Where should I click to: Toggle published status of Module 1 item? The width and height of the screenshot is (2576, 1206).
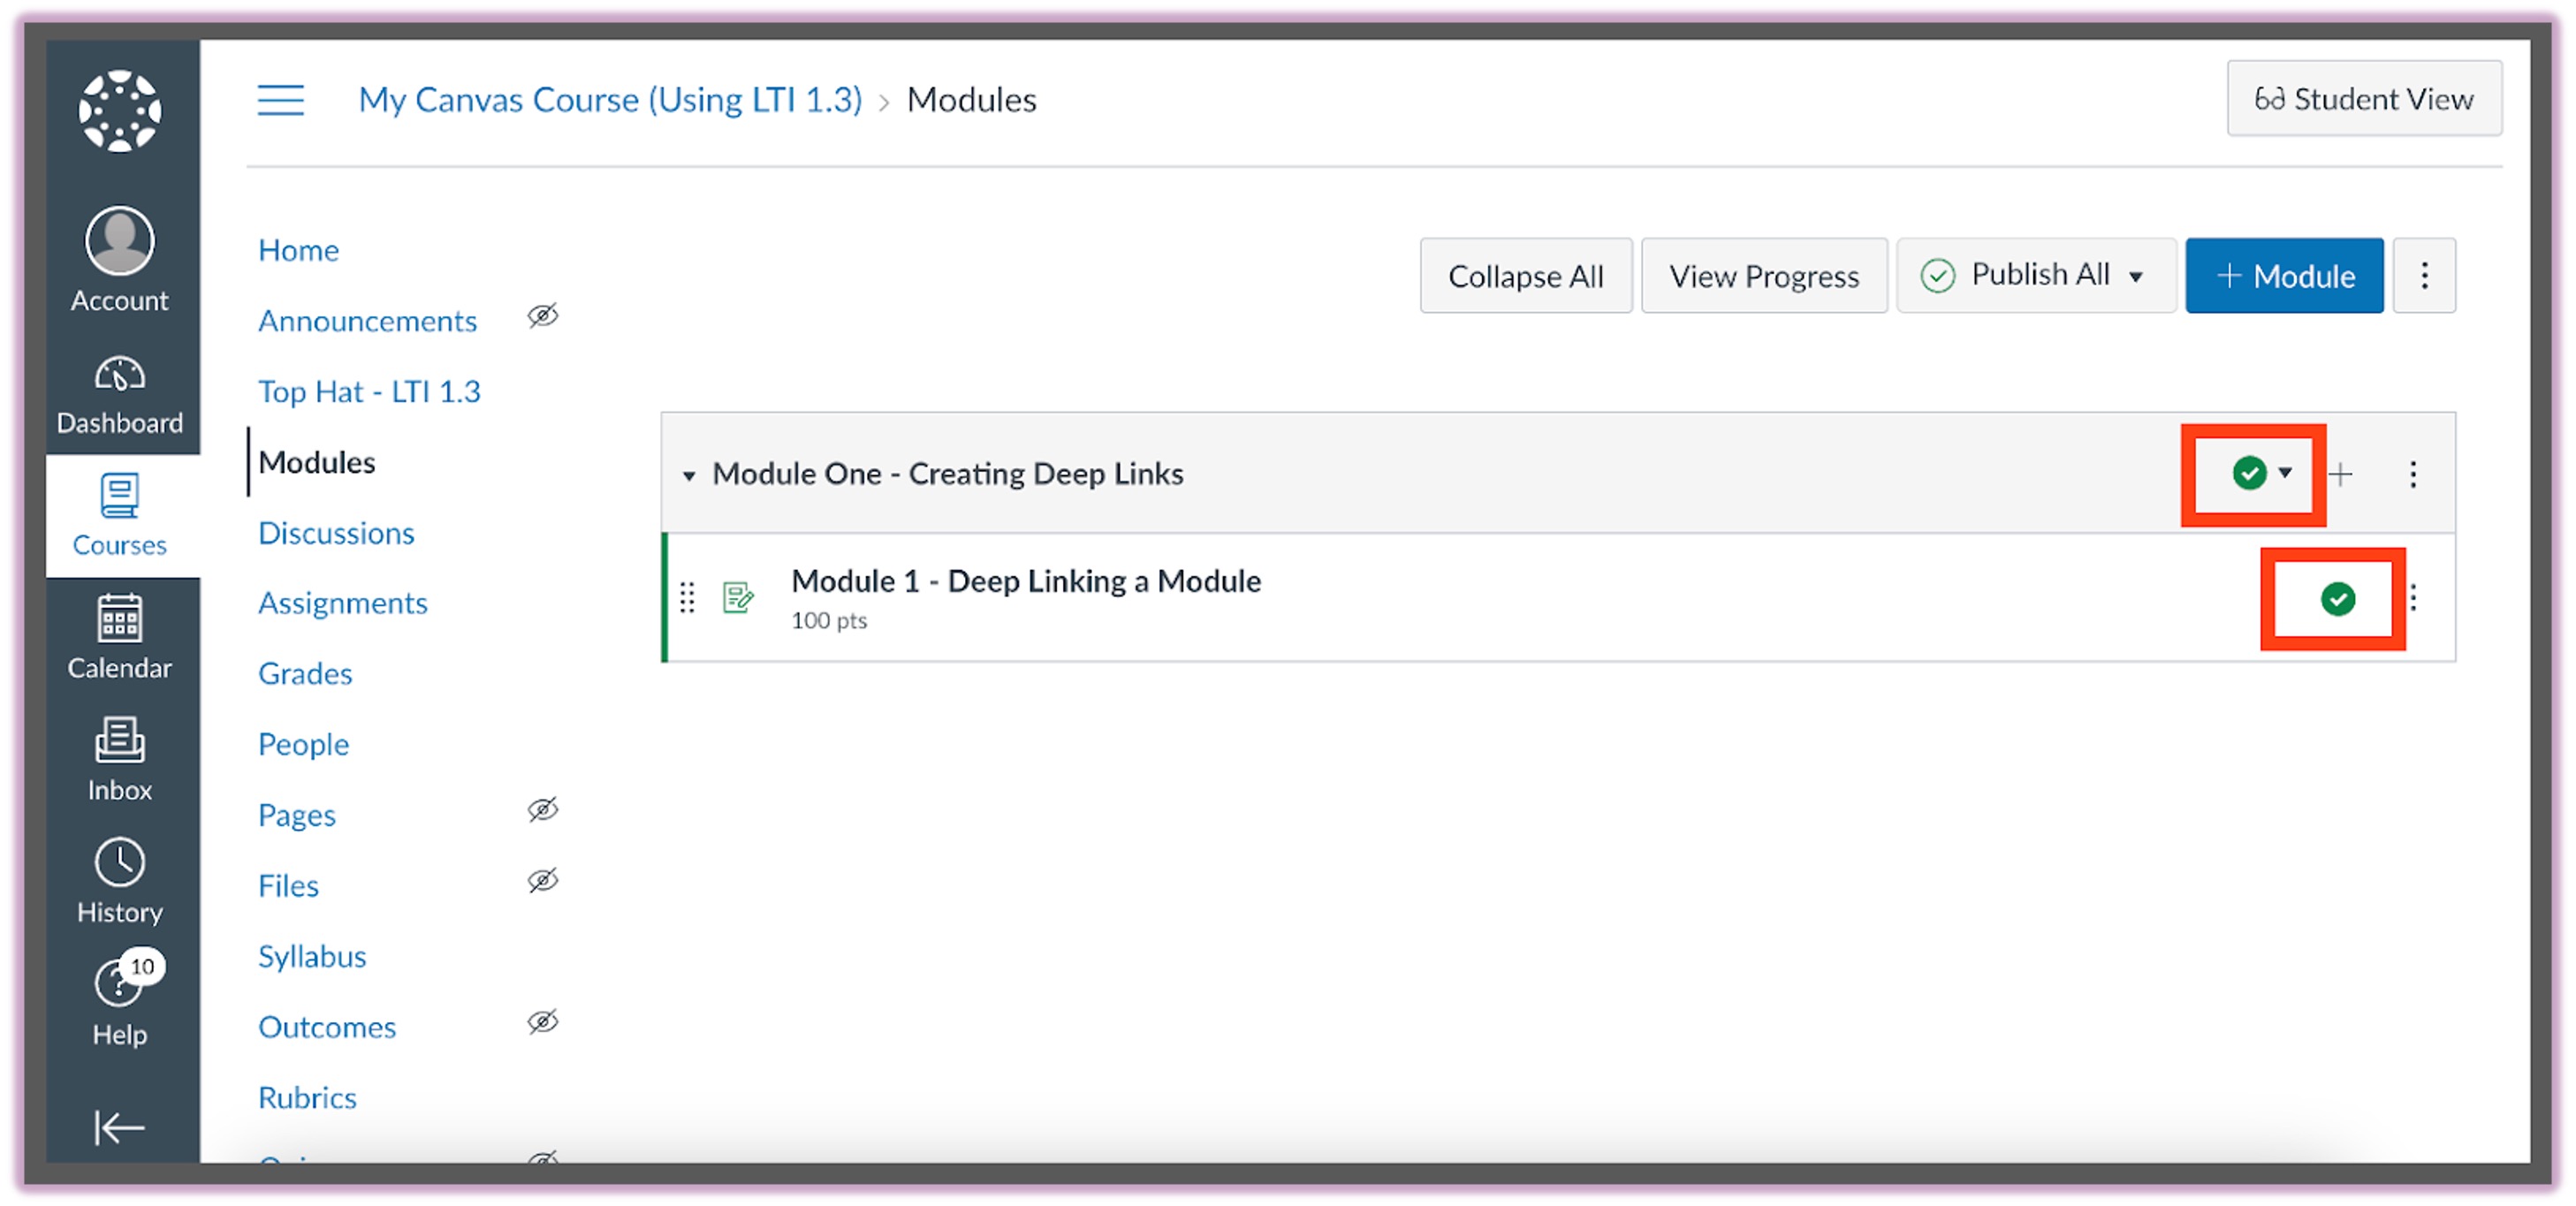tap(2337, 599)
